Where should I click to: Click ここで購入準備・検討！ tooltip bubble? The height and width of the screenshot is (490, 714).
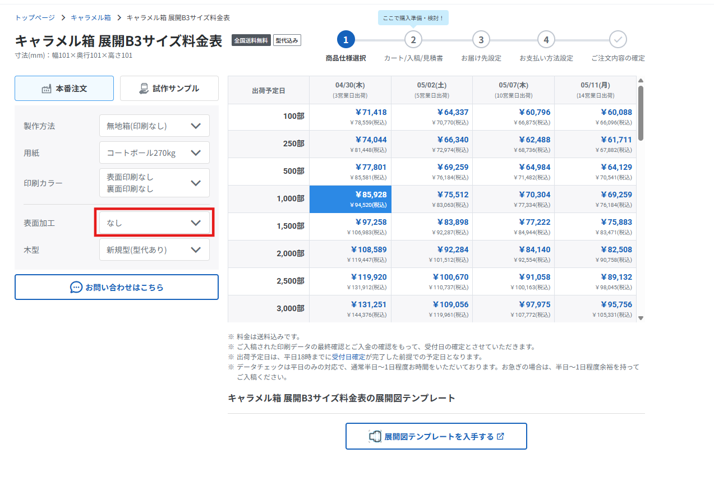[x=413, y=18]
